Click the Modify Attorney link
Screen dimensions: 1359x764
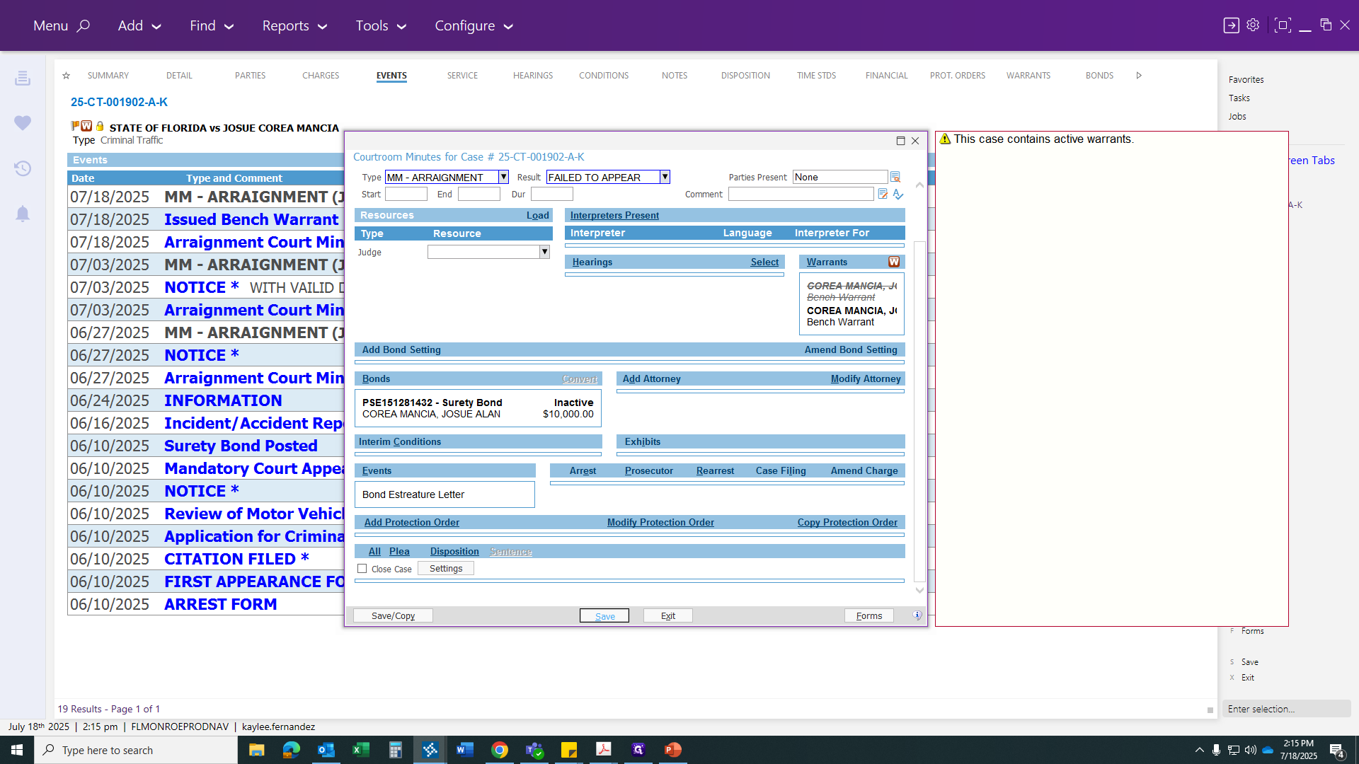click(866, 379)
